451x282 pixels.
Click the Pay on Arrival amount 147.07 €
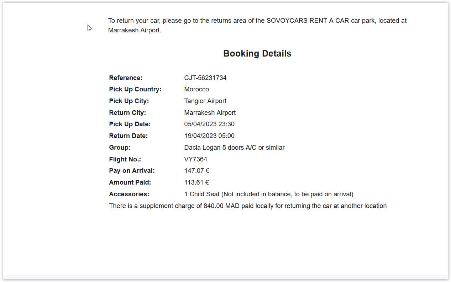197,171
